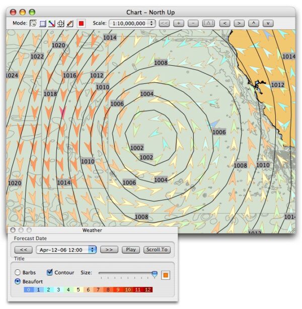
Task: Click the Scroll To button
Action: coord(157,250)
